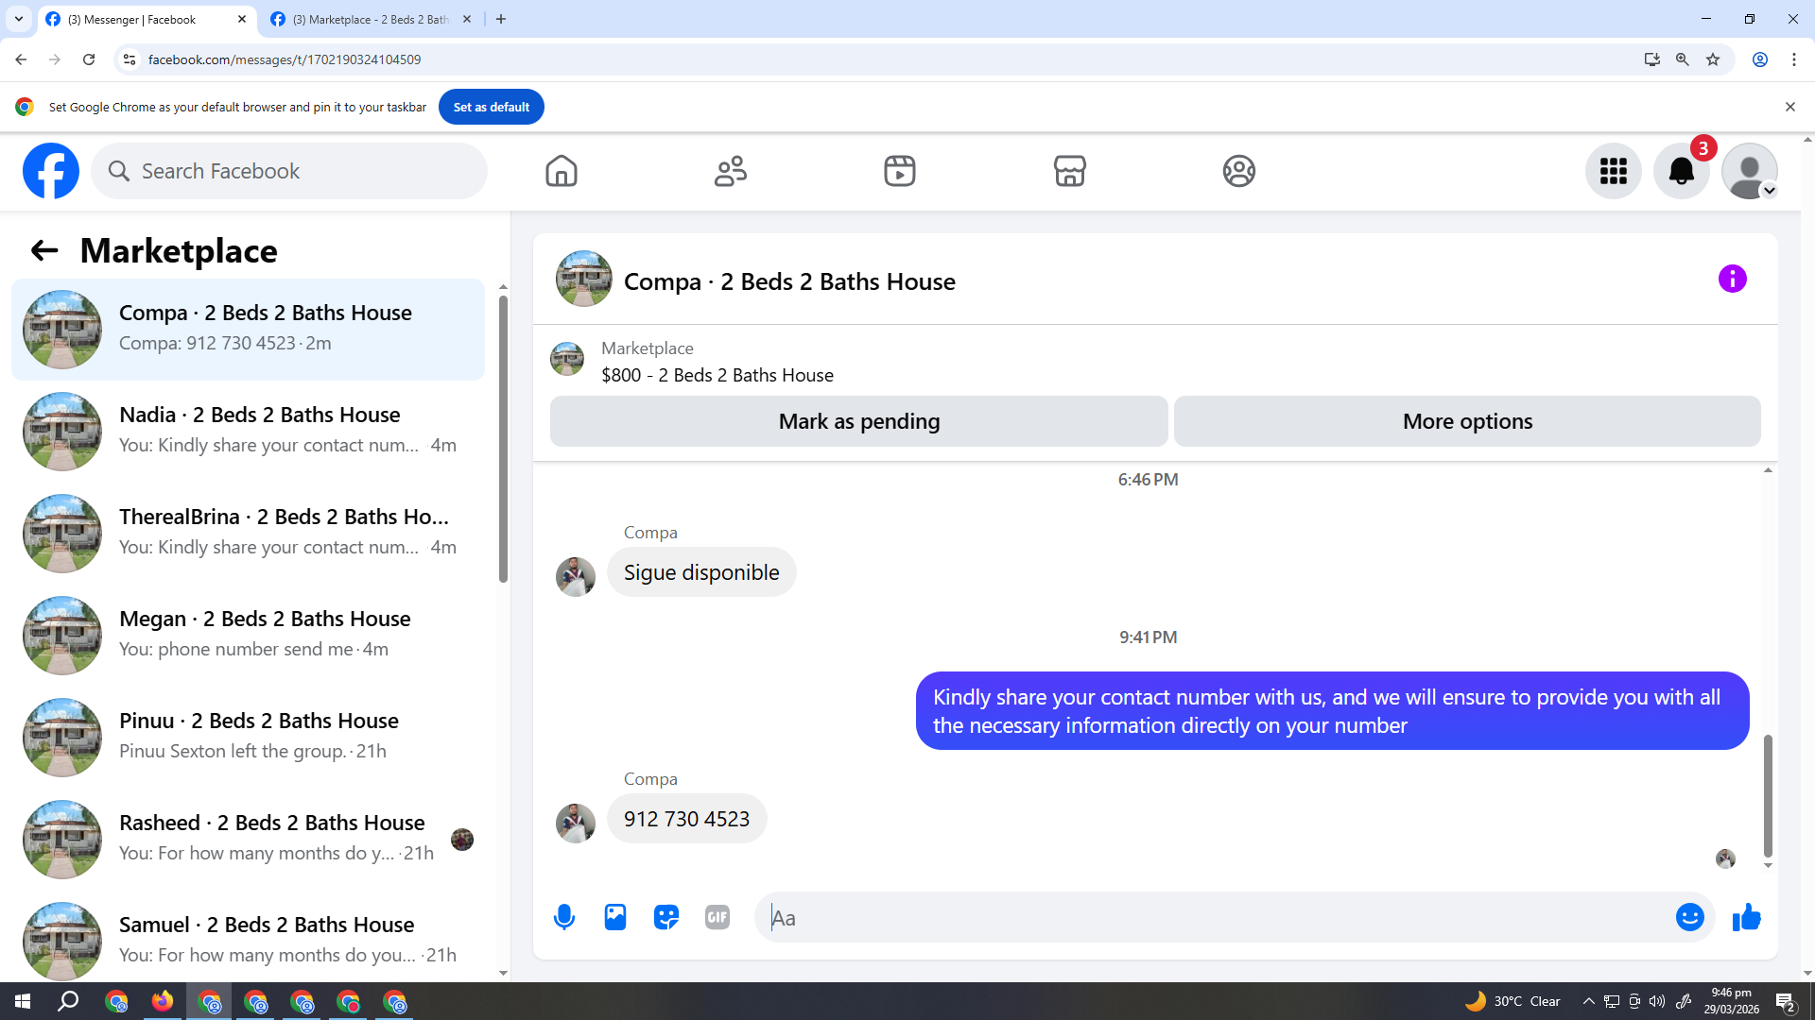The height and width of the screenshot is (1020, 1815).
Task: Open Firefox from the taskbar
Action: [163, 1001]
